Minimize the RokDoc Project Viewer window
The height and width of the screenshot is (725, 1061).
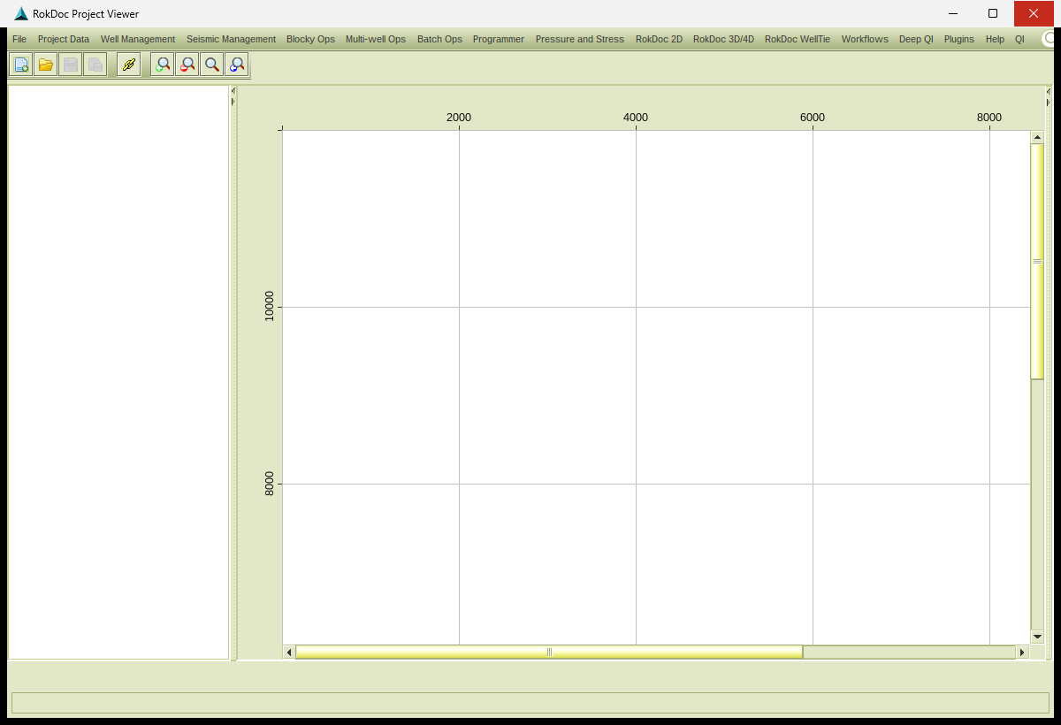click(953, 13)
